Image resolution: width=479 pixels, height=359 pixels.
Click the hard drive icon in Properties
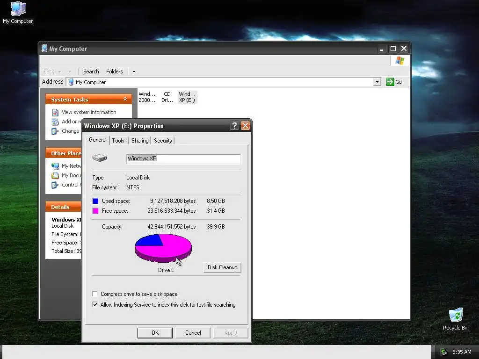point(100,158)
